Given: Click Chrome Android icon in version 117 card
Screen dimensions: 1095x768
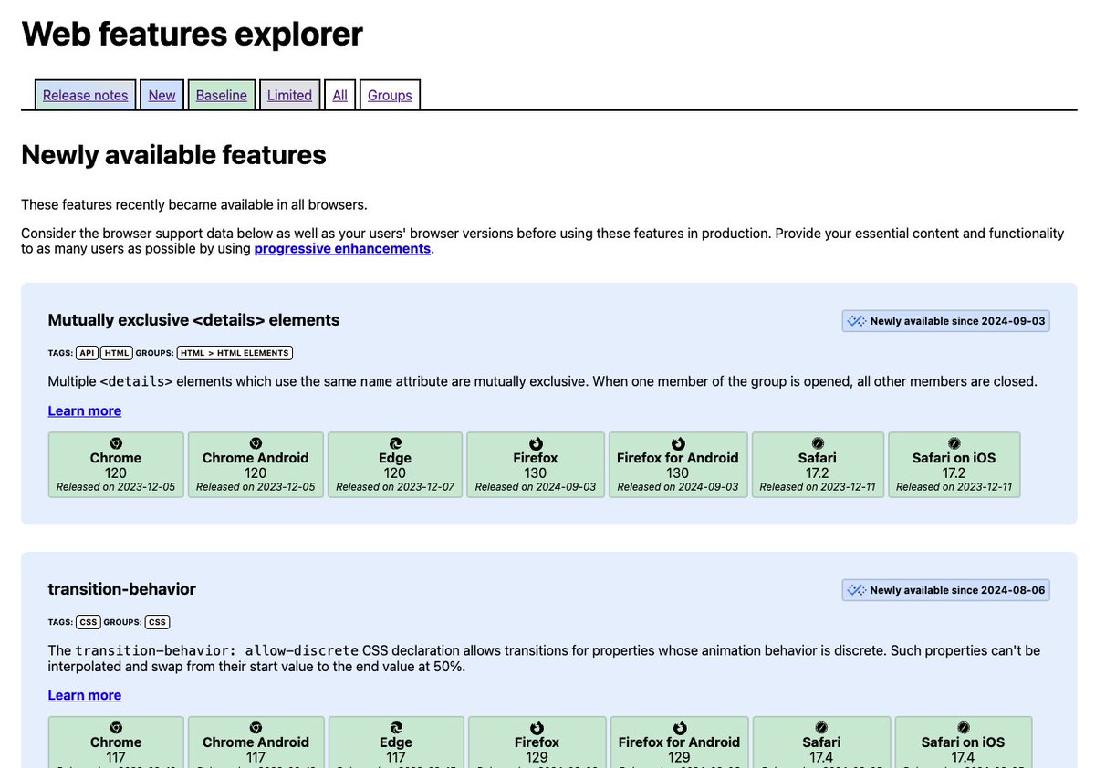Looking at the screenshot, I should coord(255,728).
